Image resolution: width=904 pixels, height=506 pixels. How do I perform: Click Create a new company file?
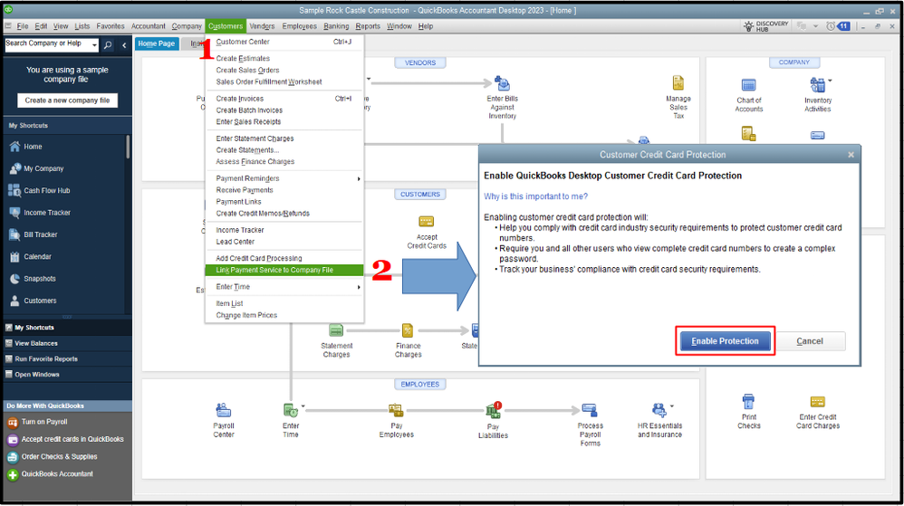[67, 100]
